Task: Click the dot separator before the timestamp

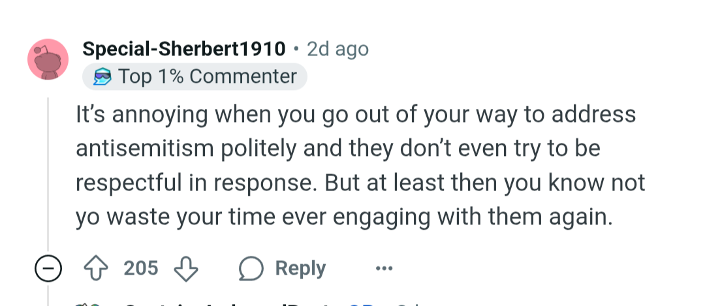Action: (296, 49)
